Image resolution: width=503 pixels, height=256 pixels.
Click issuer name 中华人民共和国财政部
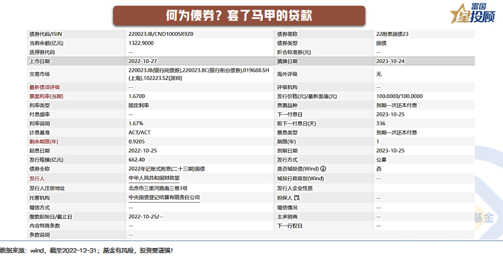tap(154, 179)
